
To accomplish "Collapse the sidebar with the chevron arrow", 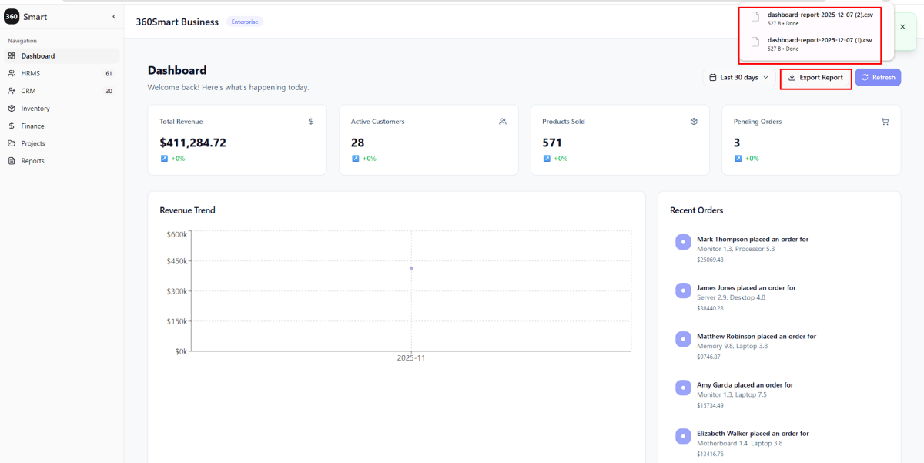I will tap(114, 16).
